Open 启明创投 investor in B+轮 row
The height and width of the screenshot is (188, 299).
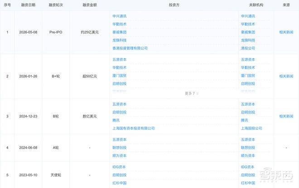point(119,84)
